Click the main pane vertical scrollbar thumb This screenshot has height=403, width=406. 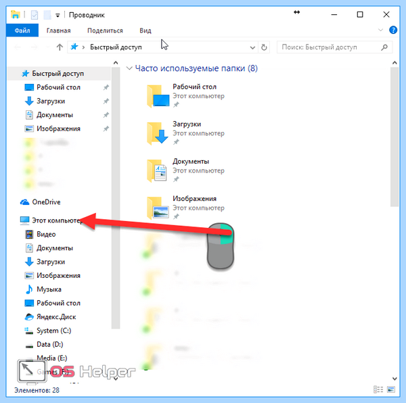tap(394, 137)
